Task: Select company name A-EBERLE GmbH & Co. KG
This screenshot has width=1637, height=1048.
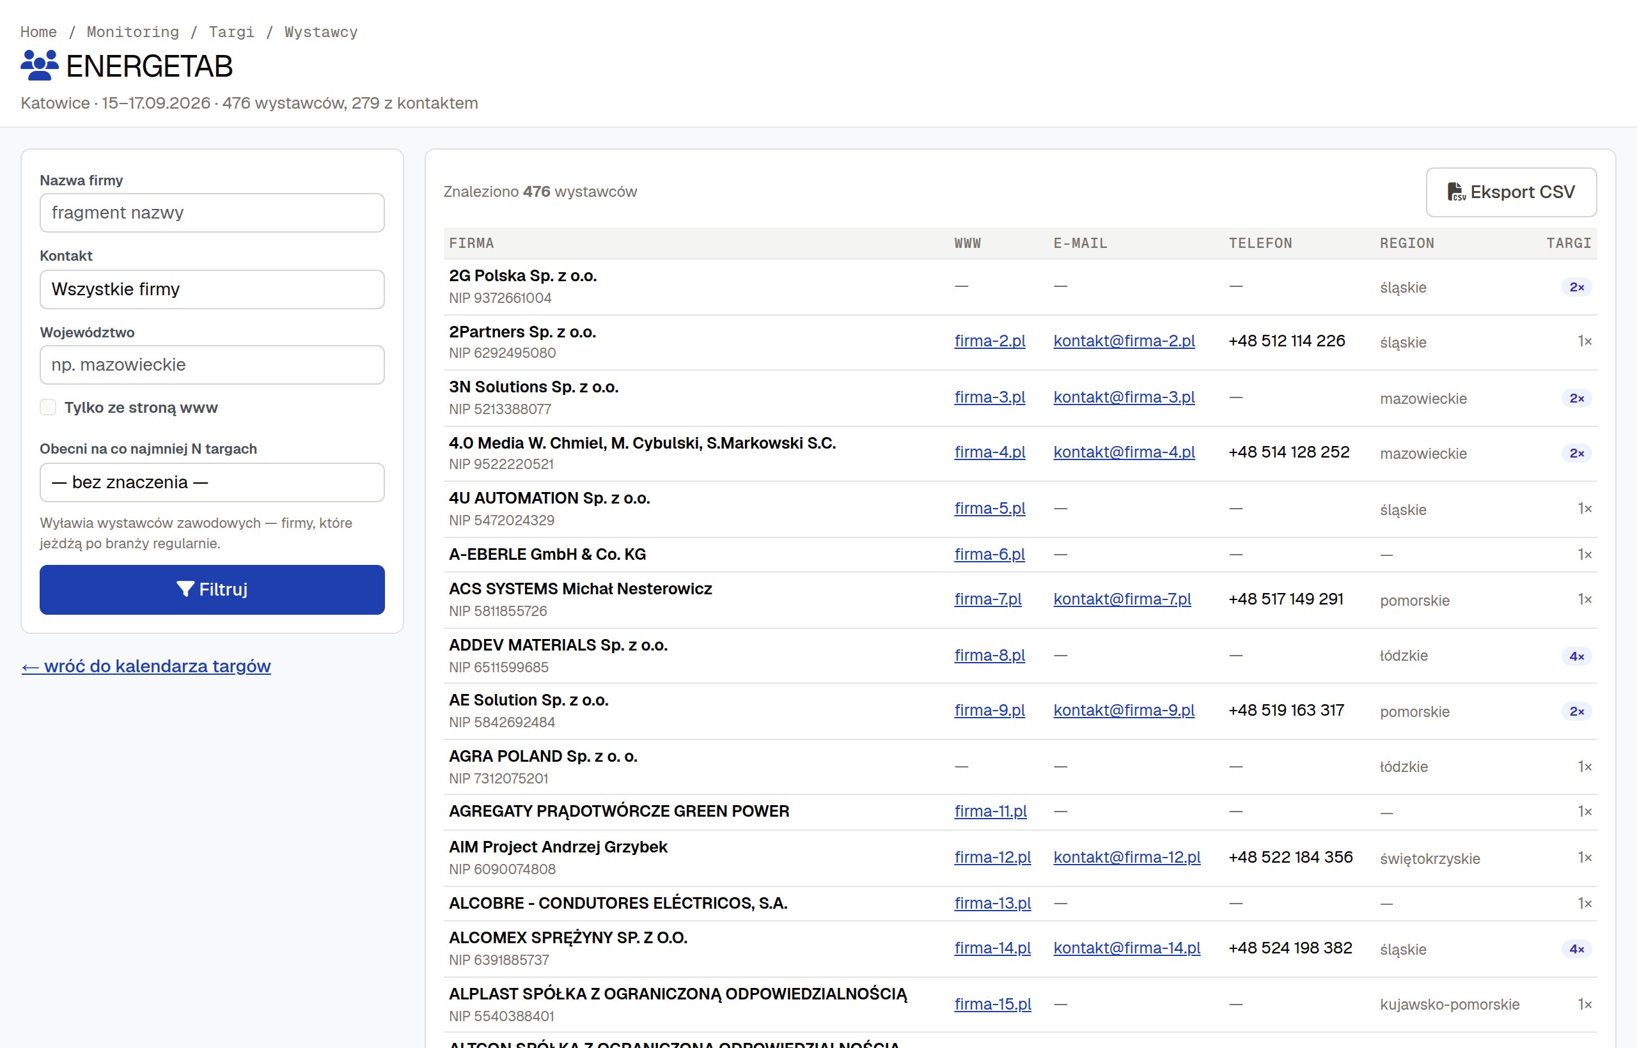Action: tap(547, 555)
